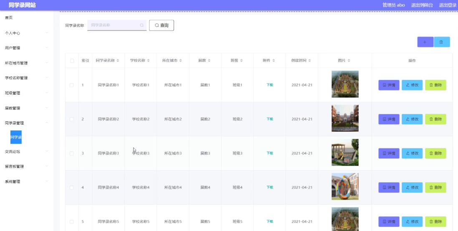The width and height of the screenshot is (458, 231).
Task: Expand the 所在城市管理 menu chevron
Action: tap(47, 63)
